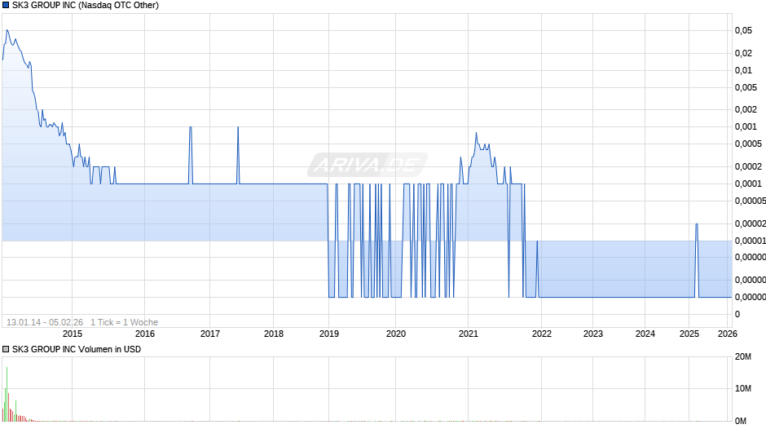Viewport: 766px width, 429px height.
Task: Click the gray legend square beside Volumen title
Action: [x=6, y=349]
